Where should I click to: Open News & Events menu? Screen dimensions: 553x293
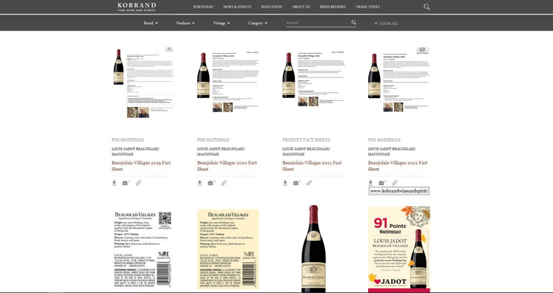[x=237, y=7]
